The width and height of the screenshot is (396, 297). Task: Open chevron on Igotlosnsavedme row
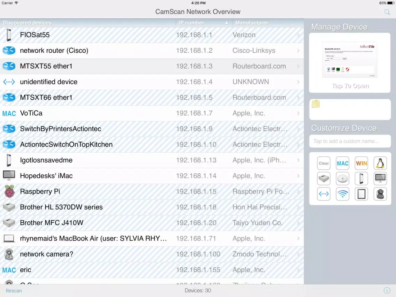298,160
